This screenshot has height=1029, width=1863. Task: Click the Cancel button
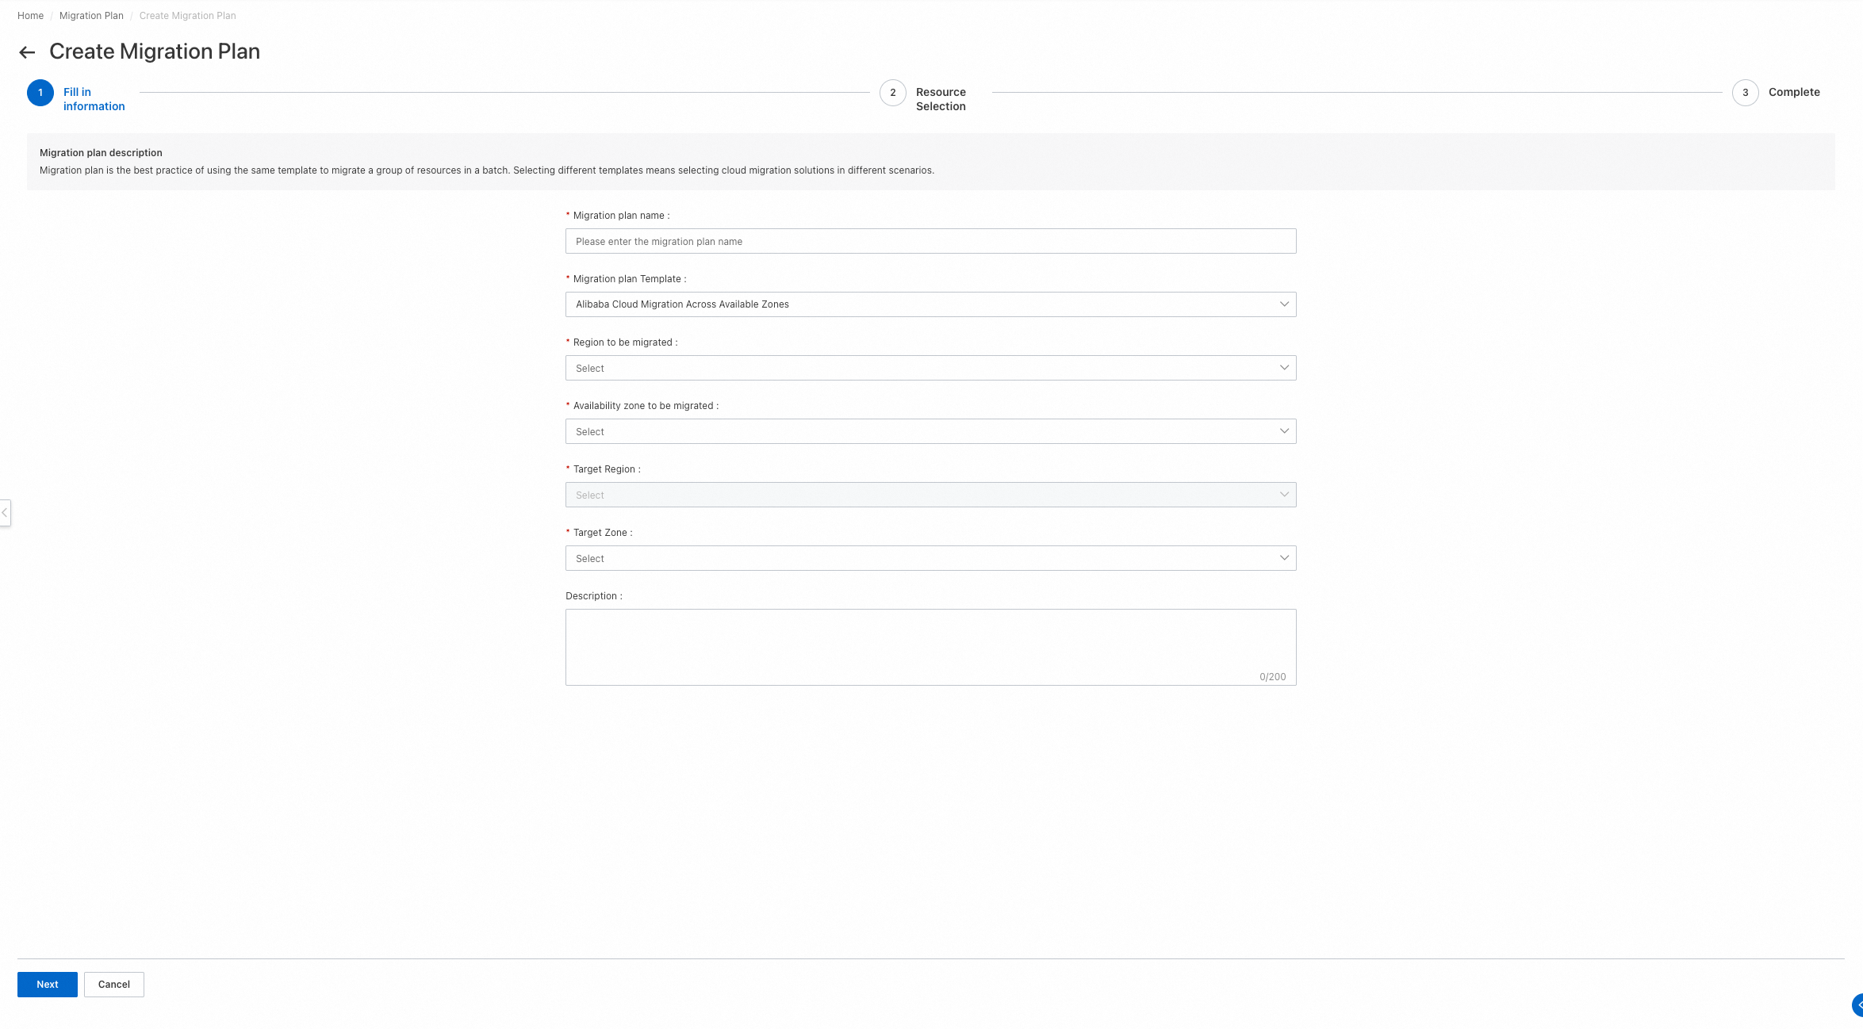114,985
